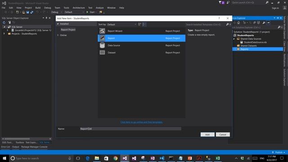Collapse the SQL Server tree node

4,27
